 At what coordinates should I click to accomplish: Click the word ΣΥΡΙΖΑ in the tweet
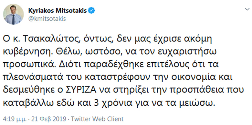[81, 90]
